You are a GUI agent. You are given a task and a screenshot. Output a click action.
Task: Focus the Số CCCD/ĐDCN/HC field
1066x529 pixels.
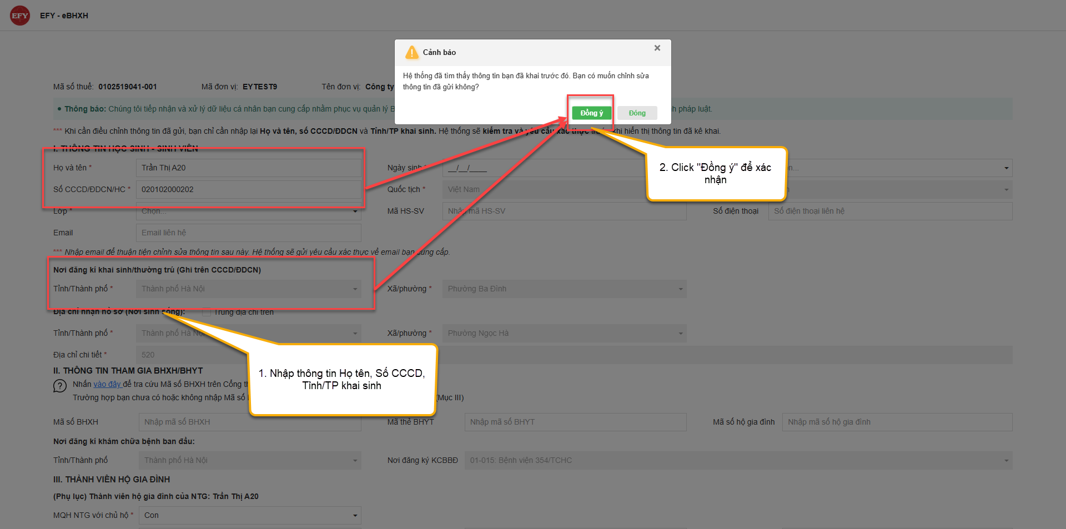click(x=248, y=189)
